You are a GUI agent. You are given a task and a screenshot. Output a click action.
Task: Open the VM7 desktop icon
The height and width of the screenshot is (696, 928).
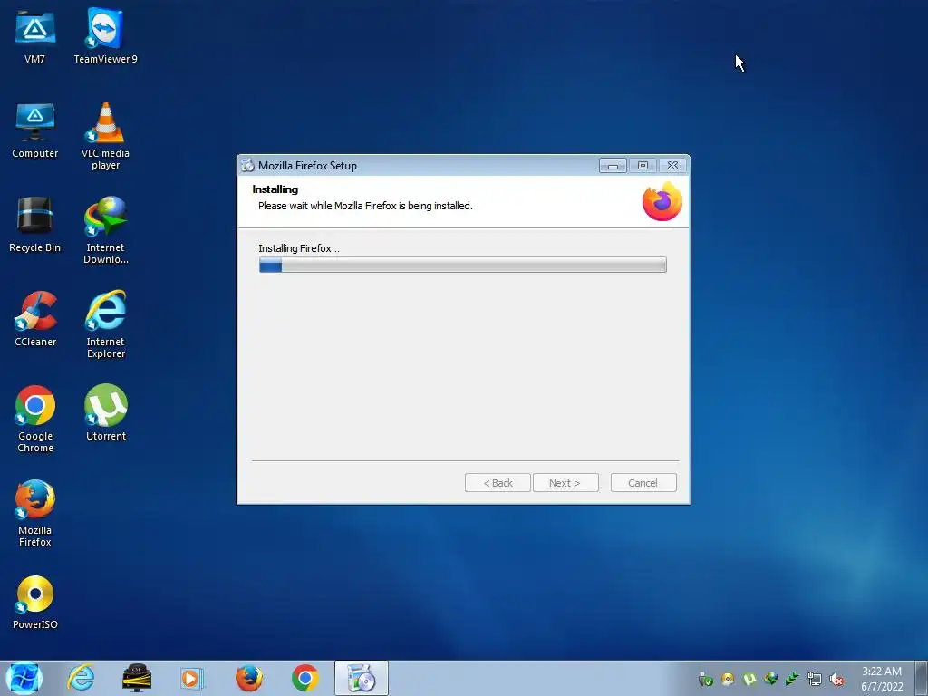click(35, 35)
